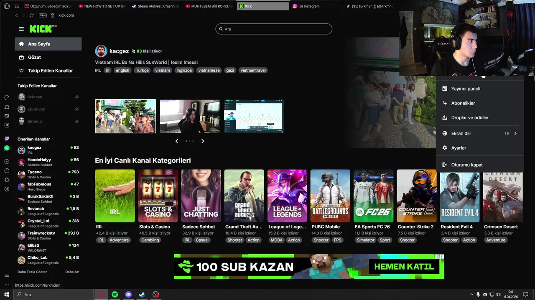Open Trainwreckstv recommended channel
Image resolution: width=535 pixels, height=300 pixels.
click(x=48, y=235)
